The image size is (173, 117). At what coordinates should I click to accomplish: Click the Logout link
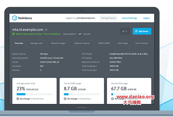tap(146, 18)
